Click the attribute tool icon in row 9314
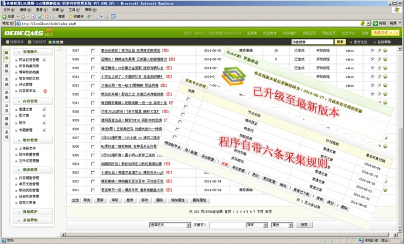The image size is (404, 244). 372,77
